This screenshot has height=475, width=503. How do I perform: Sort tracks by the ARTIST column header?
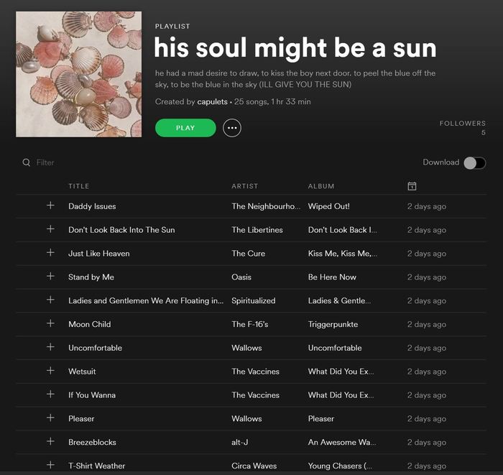click(244, 186)
